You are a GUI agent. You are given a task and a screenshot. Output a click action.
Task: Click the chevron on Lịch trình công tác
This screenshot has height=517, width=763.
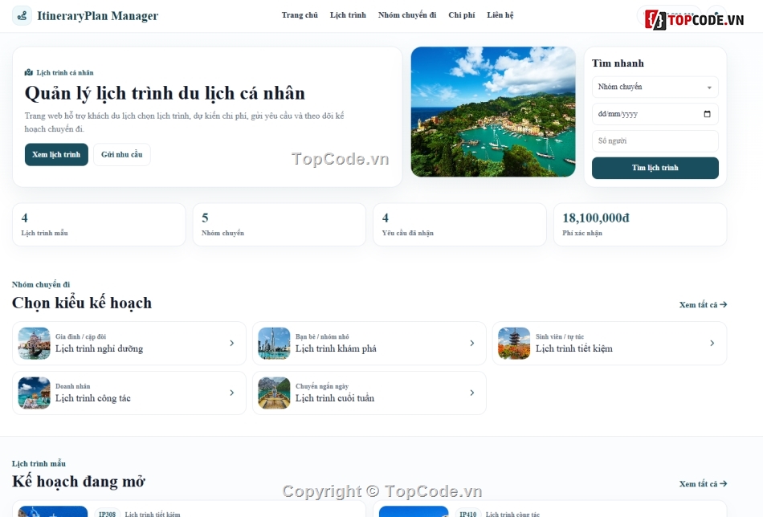coord(231,393)
